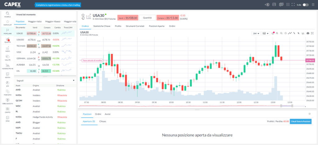
Task: Open the Statistiche Chiave tab
Action: pyautogui.click(x=102, y=26)
